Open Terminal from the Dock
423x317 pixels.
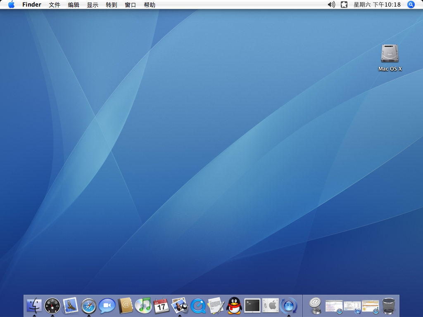252,306
